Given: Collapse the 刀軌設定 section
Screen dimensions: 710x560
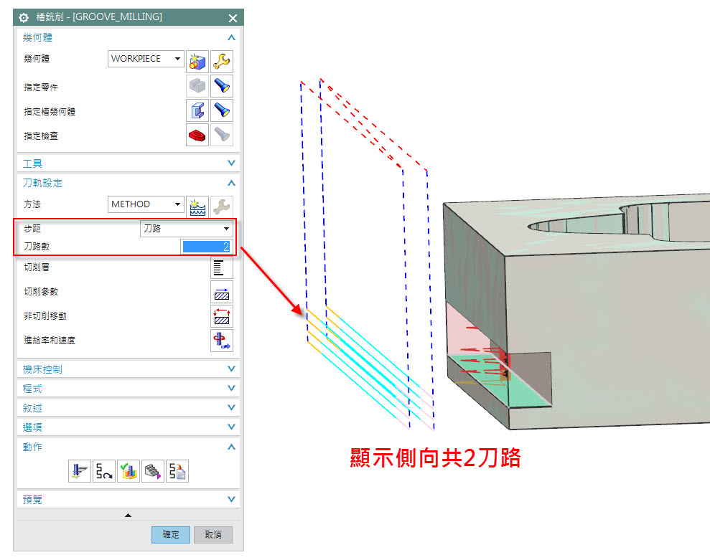Looking at the screenshot, I should tap(231, 183).
